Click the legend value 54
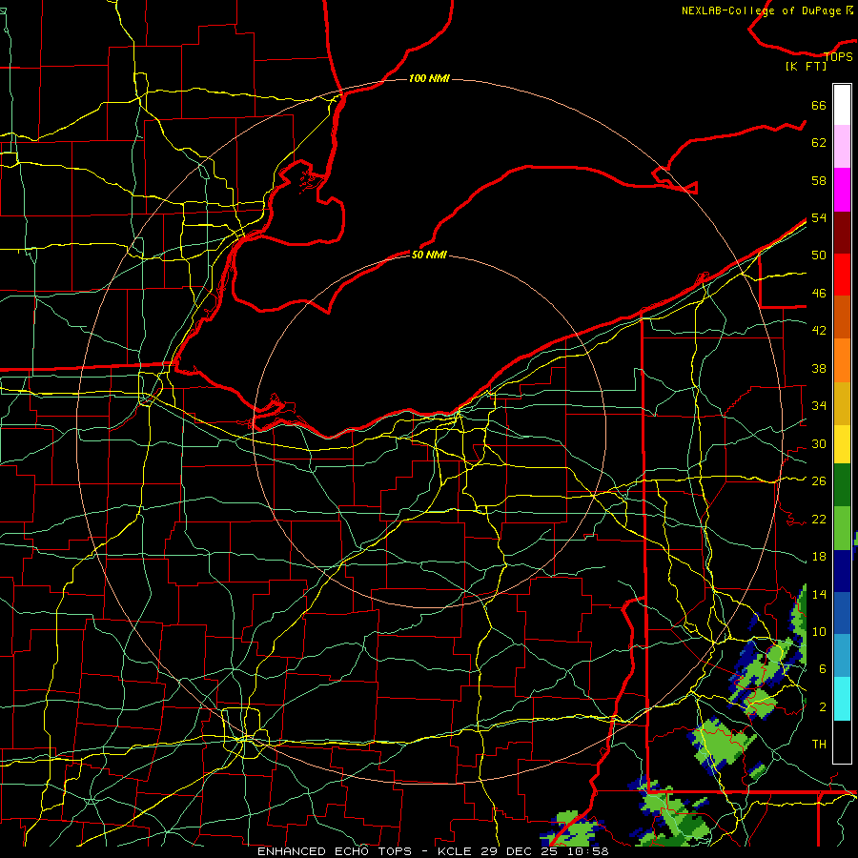The height and width of the screenshot is (858, 858). pyautogui.click(x=819, y=217)
